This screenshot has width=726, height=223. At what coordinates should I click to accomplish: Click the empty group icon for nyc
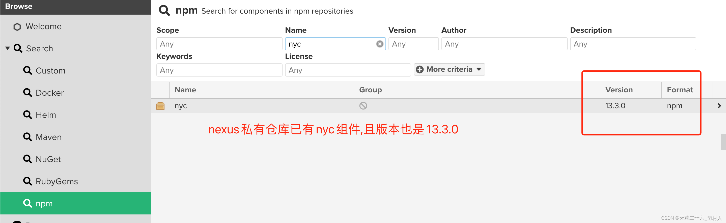pos(363,106)
